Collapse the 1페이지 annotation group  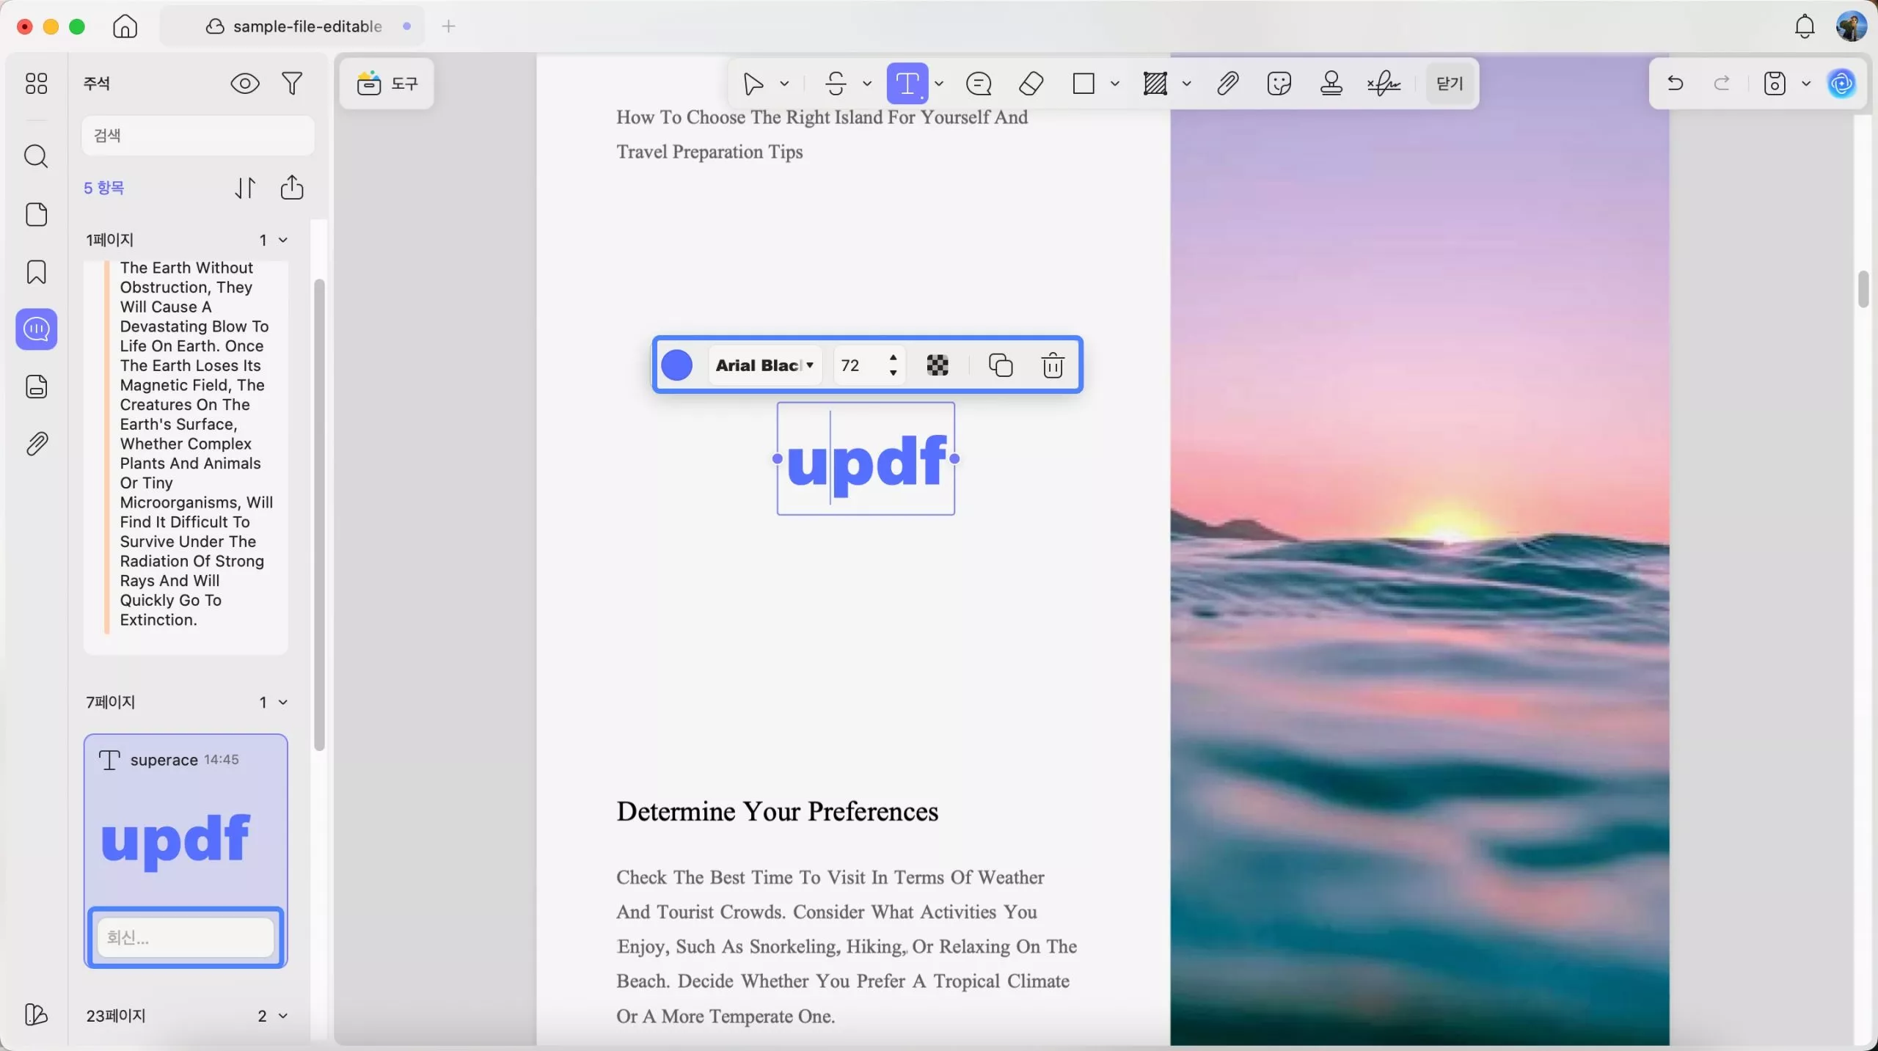click(283, 240)
